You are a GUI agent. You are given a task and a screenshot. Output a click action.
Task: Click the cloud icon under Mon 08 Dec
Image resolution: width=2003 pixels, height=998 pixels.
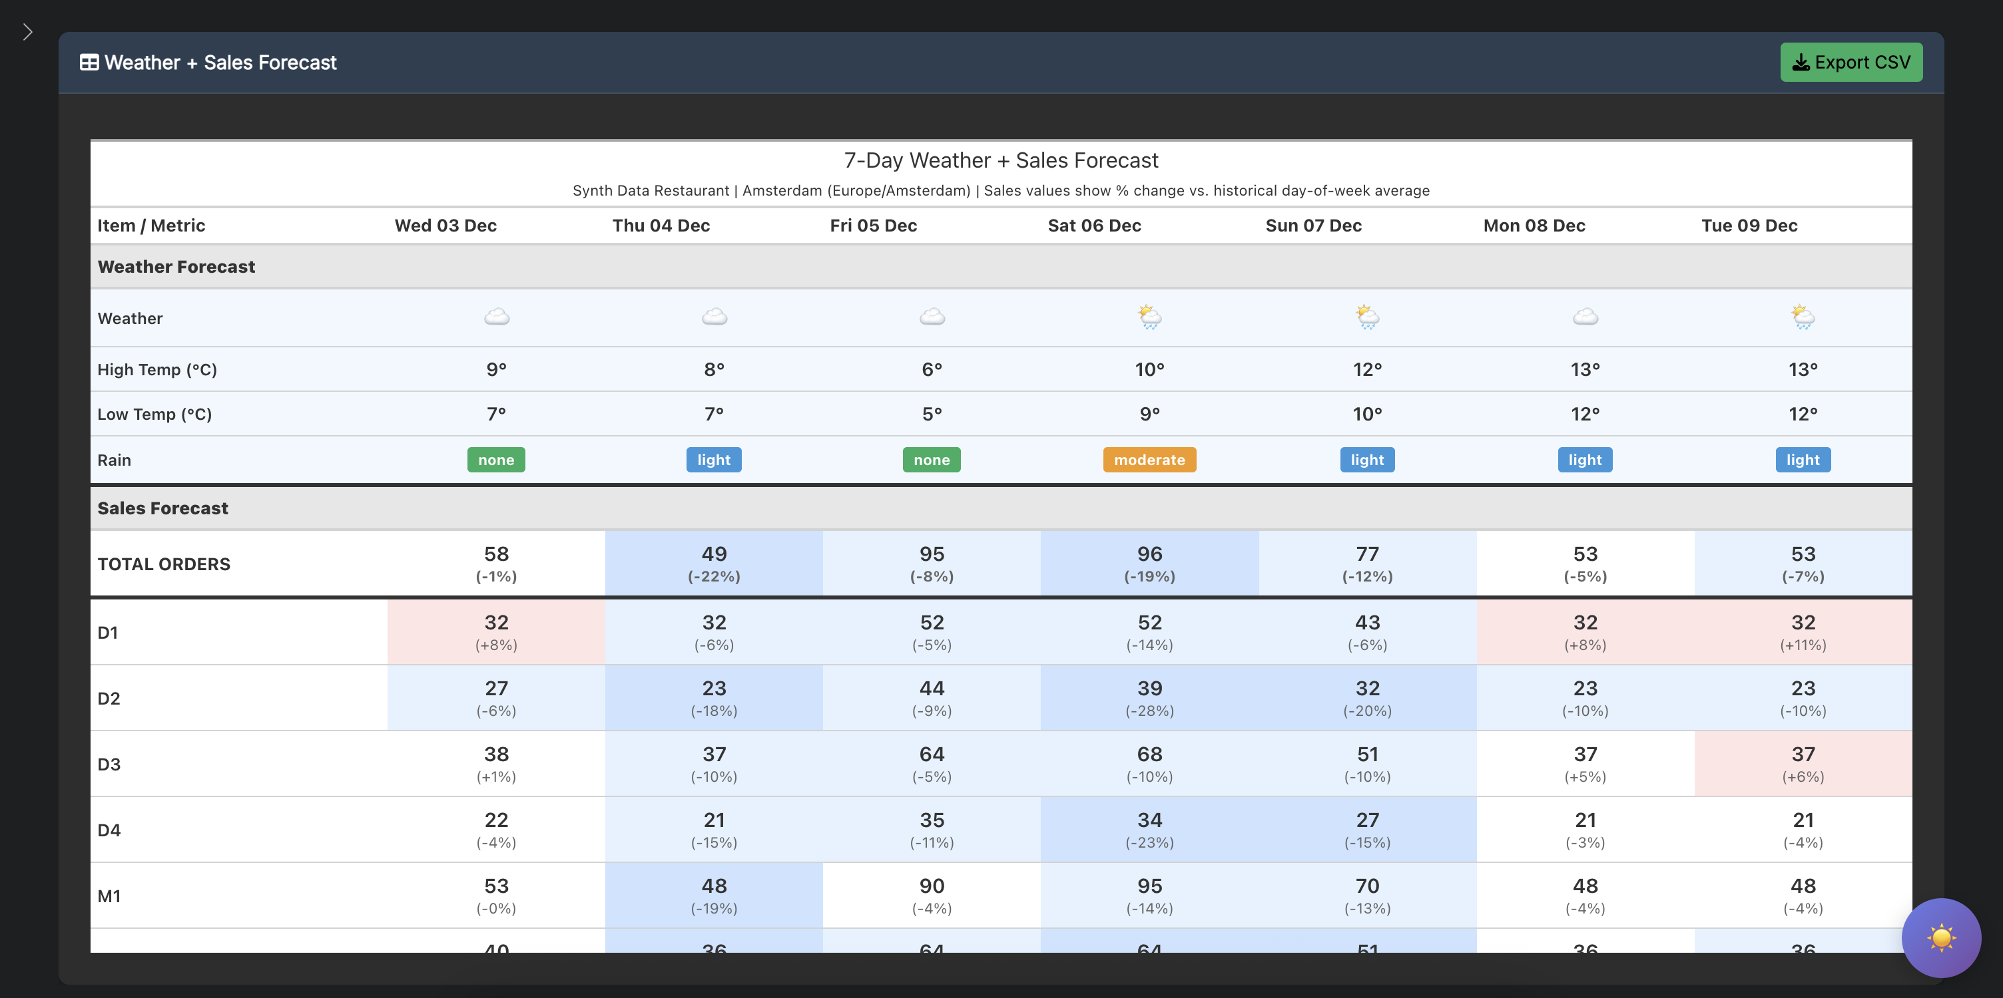click(1585, 316)
